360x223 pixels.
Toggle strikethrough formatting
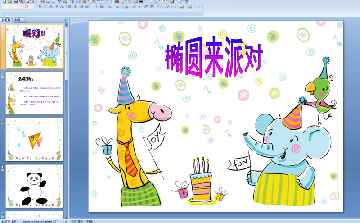click(57, 6)
